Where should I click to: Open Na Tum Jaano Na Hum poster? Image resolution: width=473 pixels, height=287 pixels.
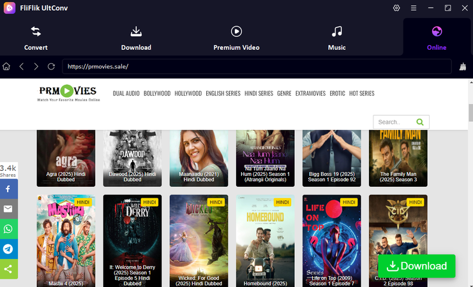[x=265, y=158]
